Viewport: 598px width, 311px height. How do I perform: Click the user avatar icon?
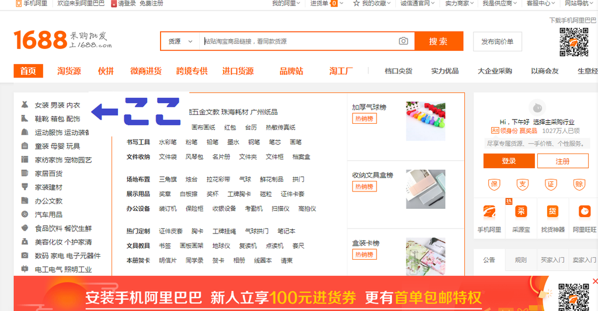[x=537, y=108]
